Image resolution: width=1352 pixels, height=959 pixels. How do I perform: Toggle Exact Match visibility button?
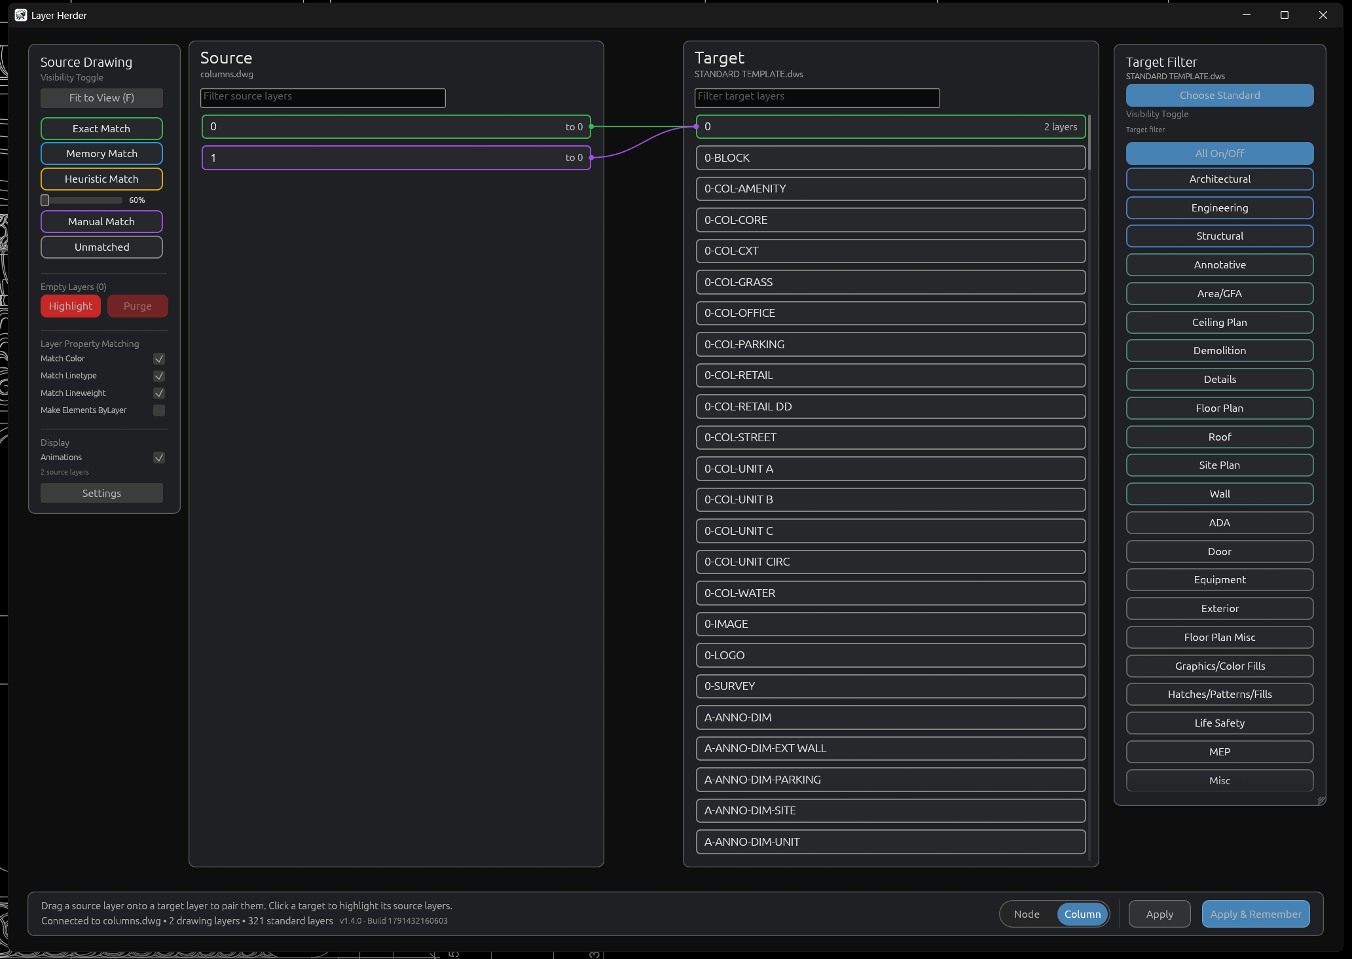[101, 128]
